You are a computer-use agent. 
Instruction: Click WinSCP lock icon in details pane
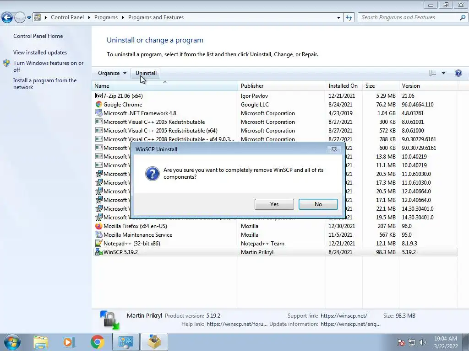pos(110,320)
